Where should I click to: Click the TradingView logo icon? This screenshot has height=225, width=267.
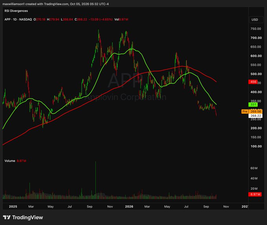click(7, 217)
